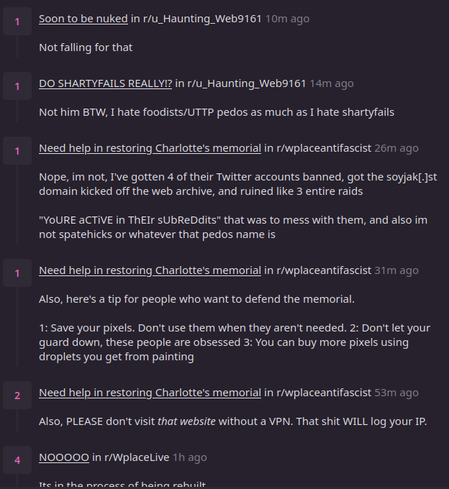449x489 pixels.
Task: Click the "1h ago" timestamp
Action: (190, 457)
